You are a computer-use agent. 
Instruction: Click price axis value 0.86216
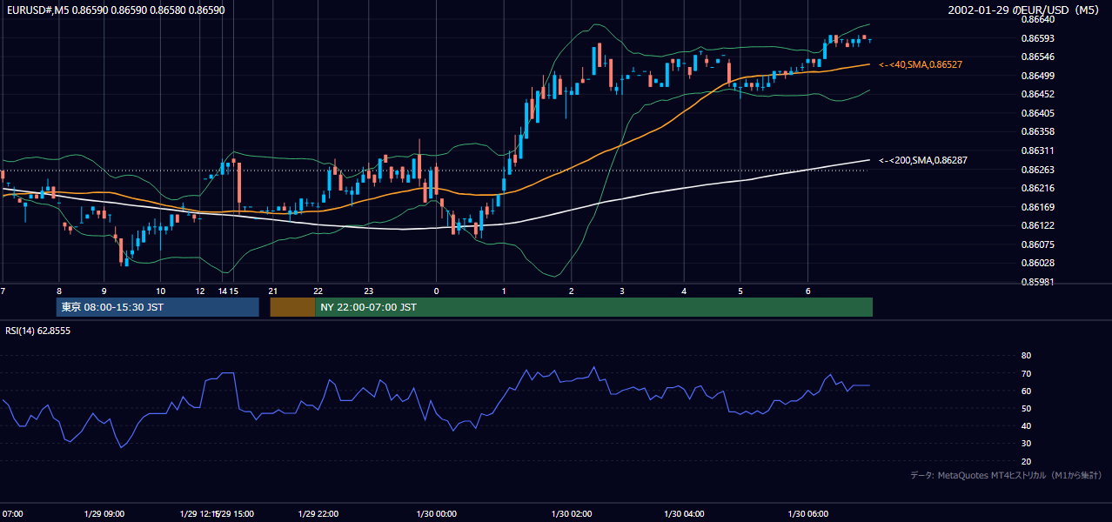pyautogui.click(x=1036, y=188)
